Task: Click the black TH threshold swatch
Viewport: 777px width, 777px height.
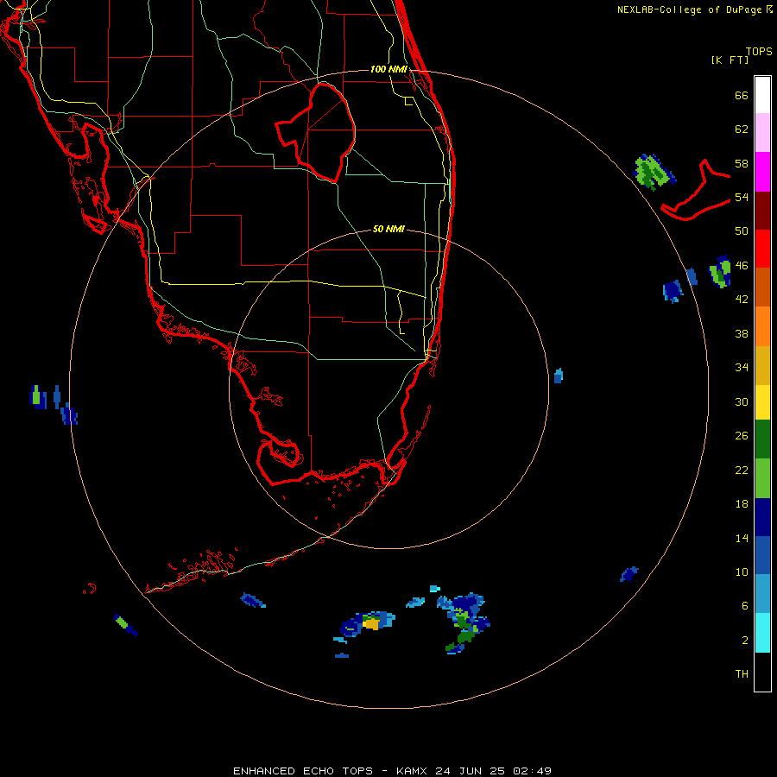Action: (x=762, y=672)
